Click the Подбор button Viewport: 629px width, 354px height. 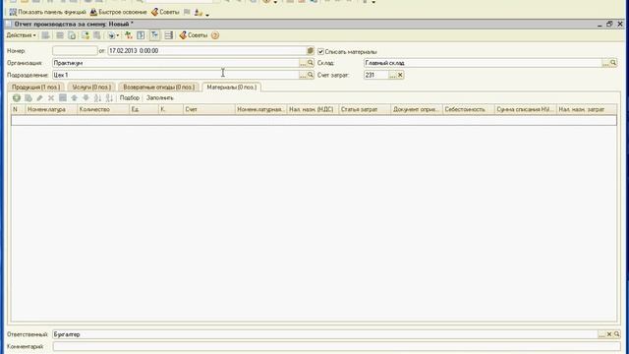[x=130, y=98]
